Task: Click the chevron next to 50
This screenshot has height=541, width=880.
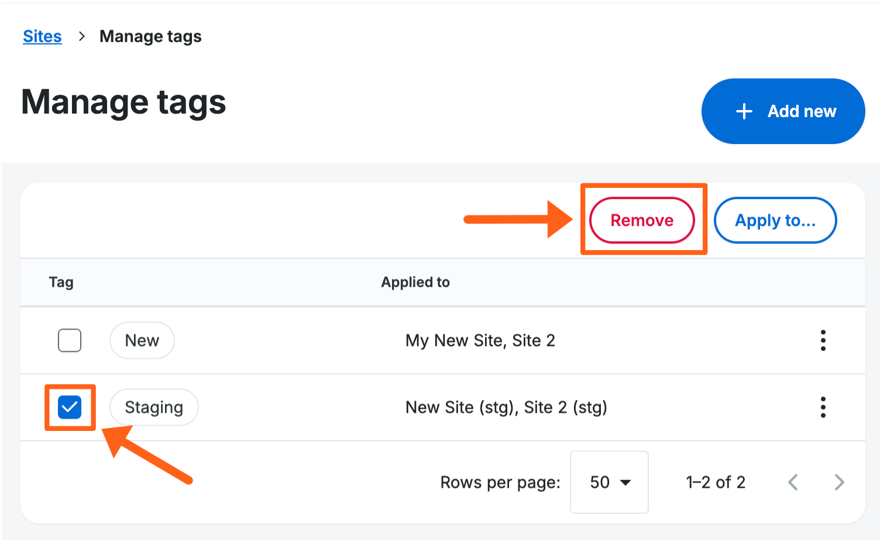Action: tap(625, 482)
